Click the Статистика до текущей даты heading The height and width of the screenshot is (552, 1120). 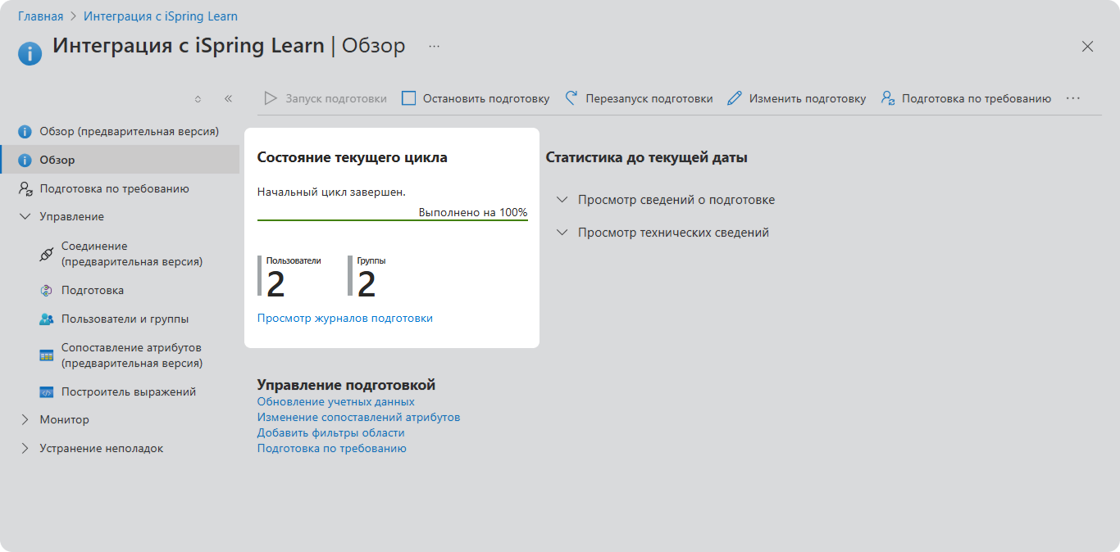(x=647, y=157)
